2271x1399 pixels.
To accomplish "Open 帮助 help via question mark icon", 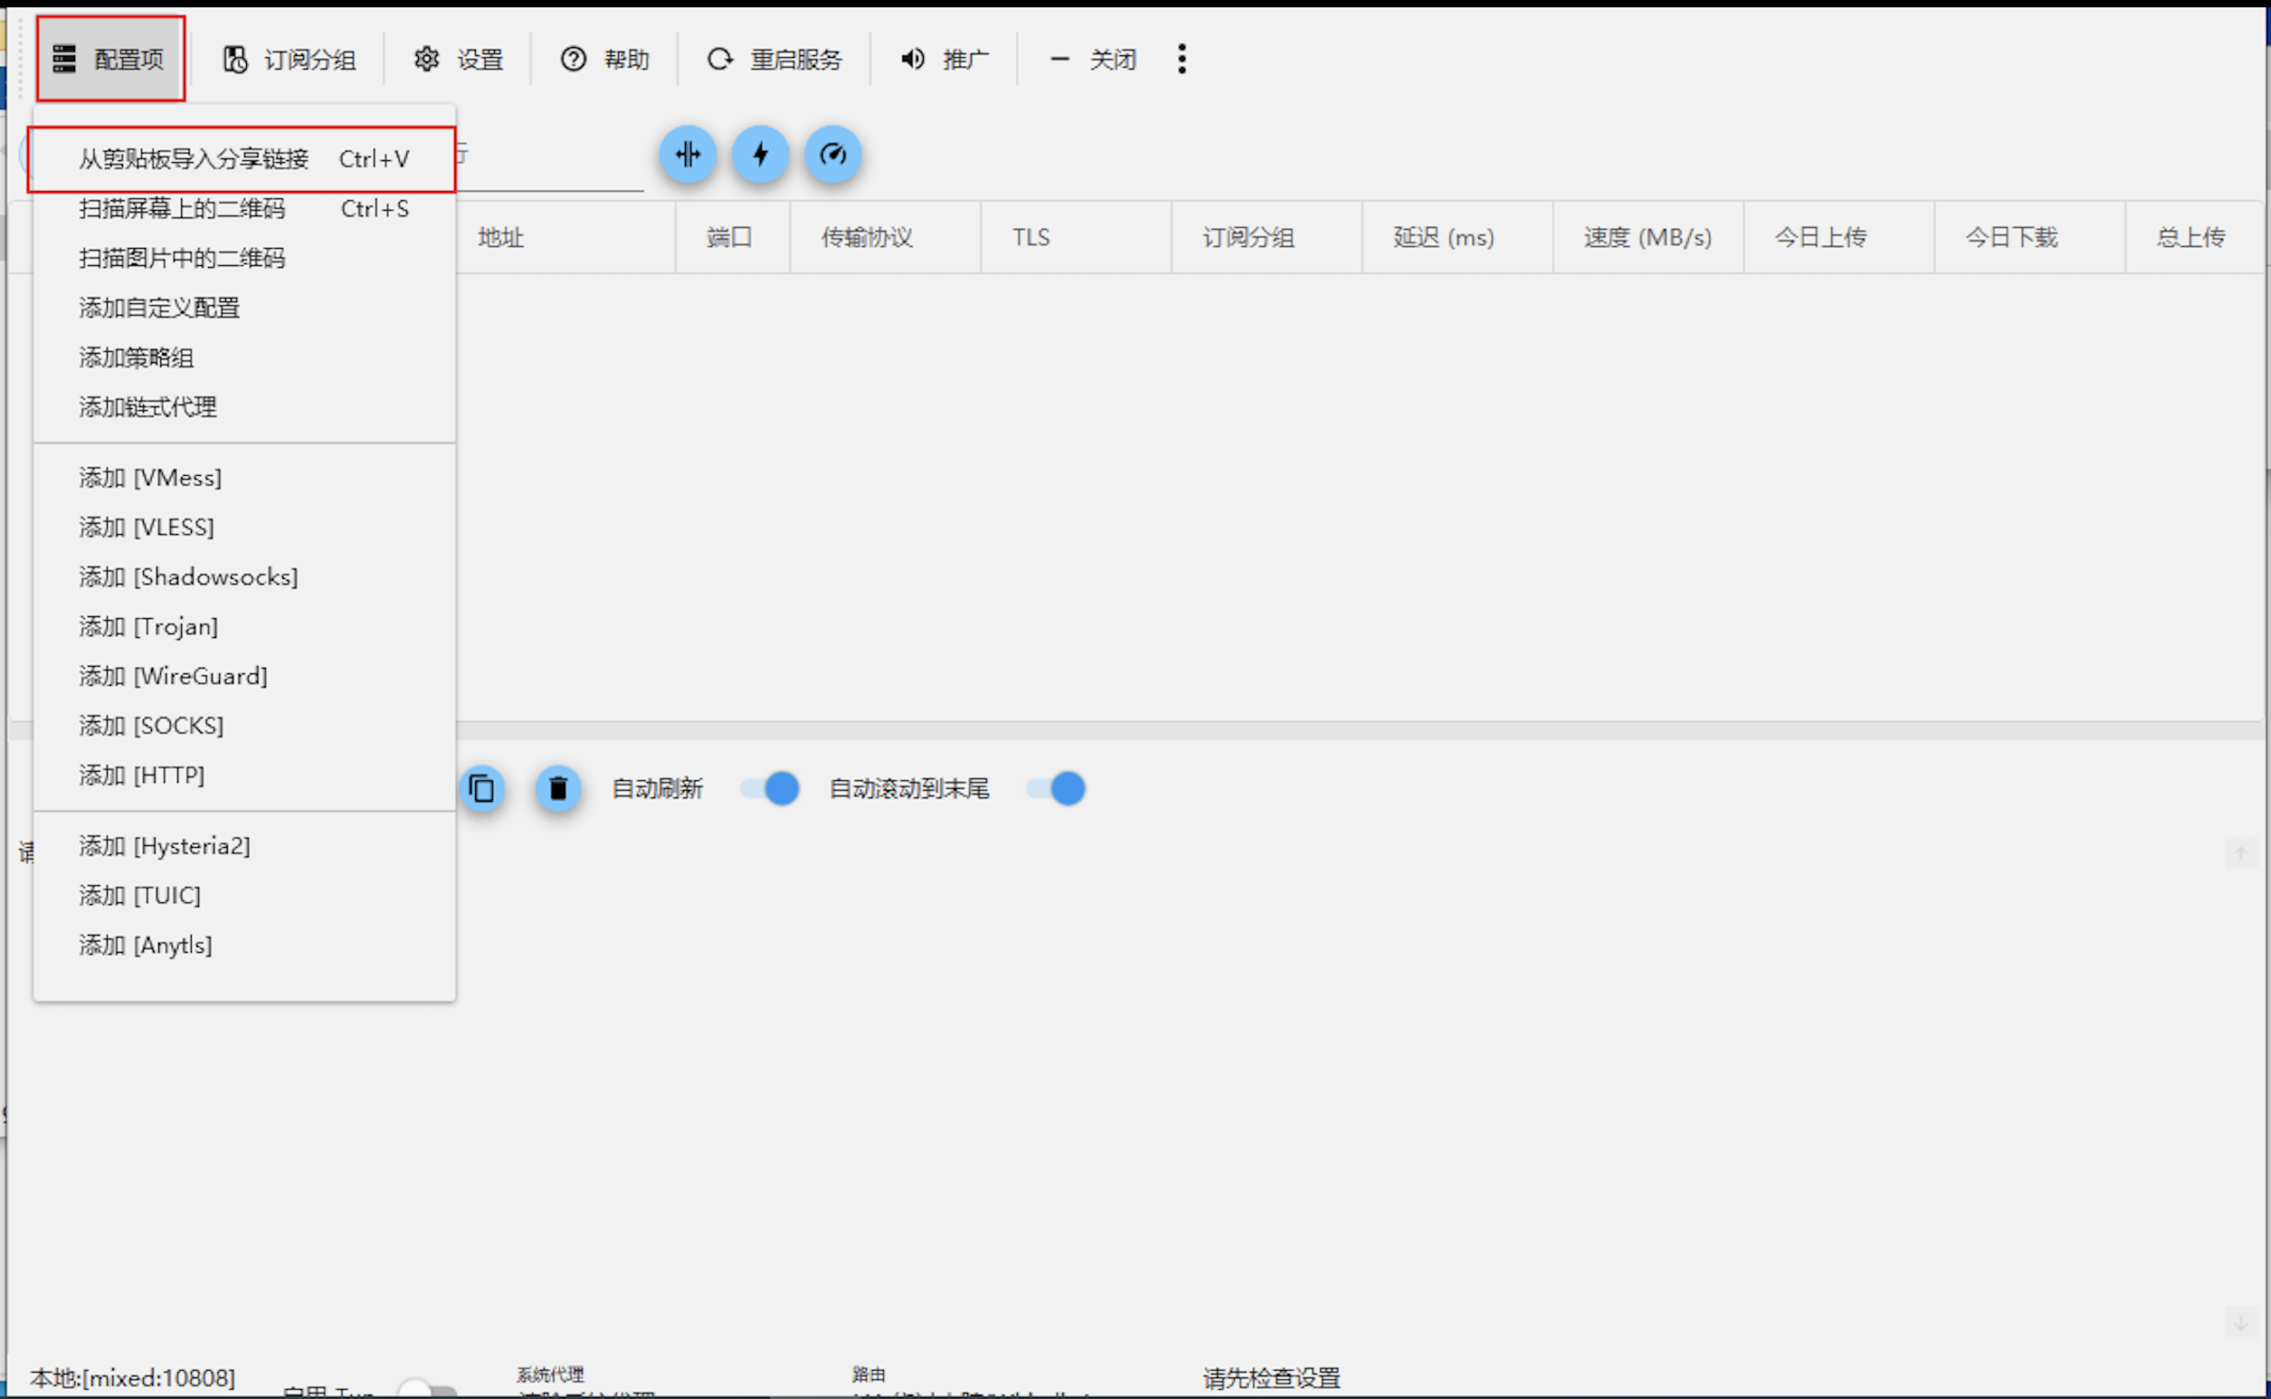I will [603, 58].
